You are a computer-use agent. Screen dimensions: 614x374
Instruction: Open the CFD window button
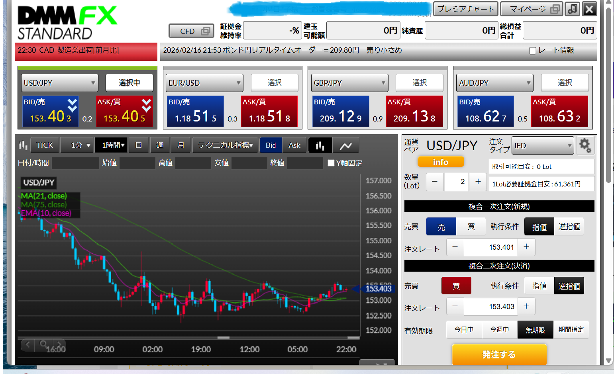[x=191, y=31]
